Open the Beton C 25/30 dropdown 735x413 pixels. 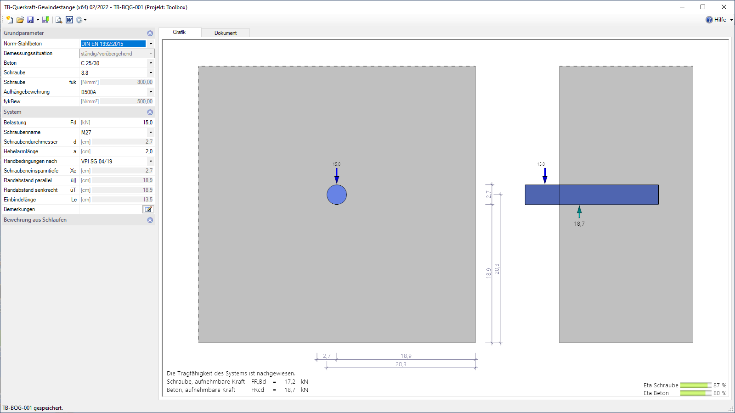[x=151, y=63]
